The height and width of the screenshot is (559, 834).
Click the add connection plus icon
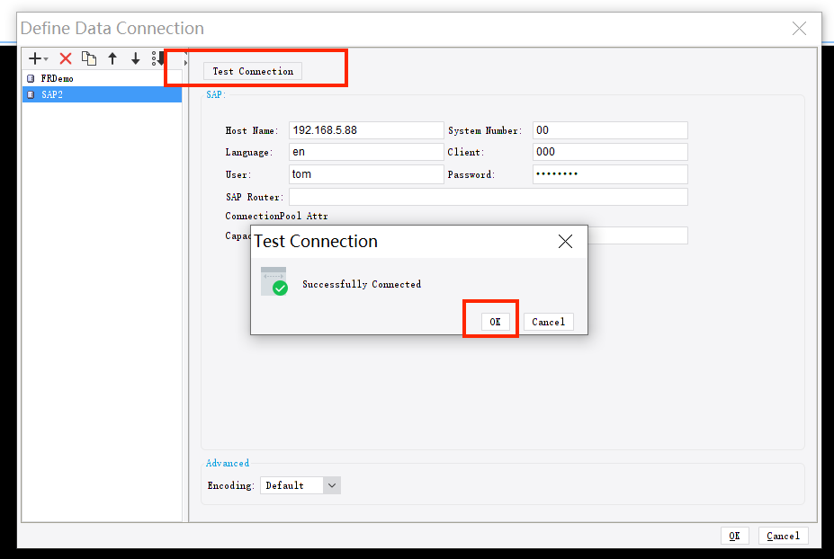[x=35, y=58]
